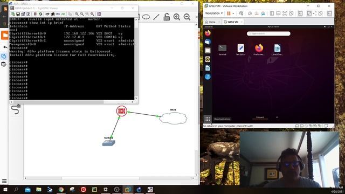
Task: Suspend the VM with VMware pause button
Action: (x=229, y=13)
